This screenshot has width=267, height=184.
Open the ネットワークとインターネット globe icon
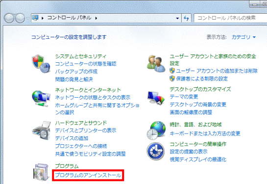(x=41, y=99)
